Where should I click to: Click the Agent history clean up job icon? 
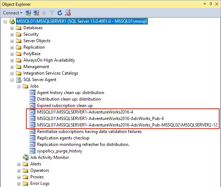32,93
